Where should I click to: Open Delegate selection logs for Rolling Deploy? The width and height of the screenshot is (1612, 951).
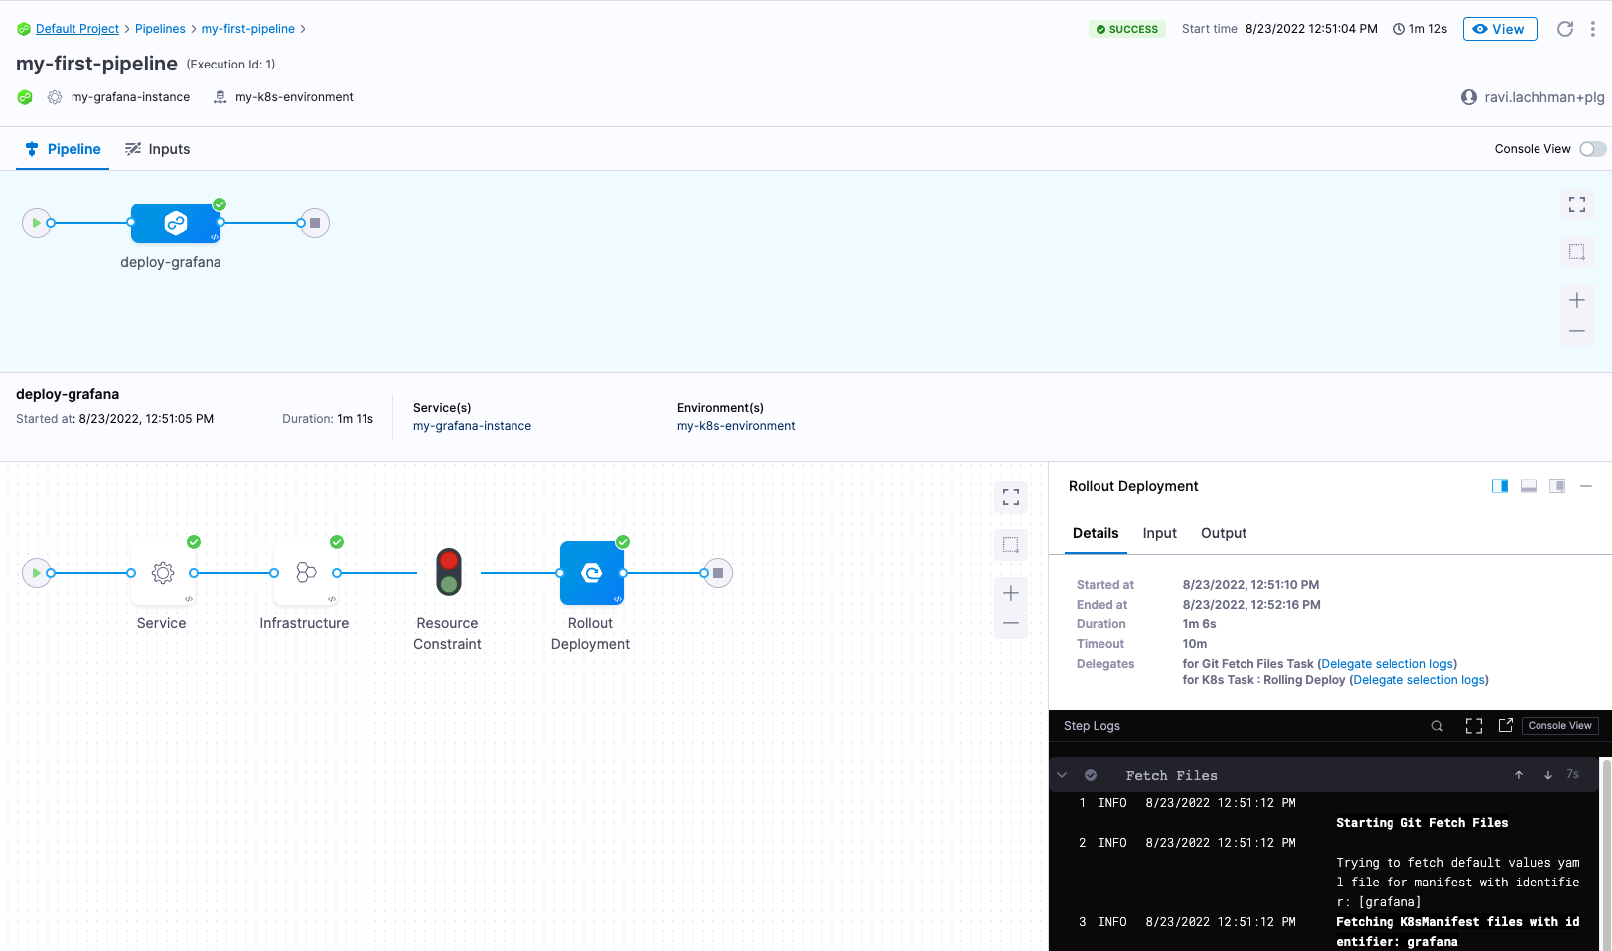tap(1419, 680)
